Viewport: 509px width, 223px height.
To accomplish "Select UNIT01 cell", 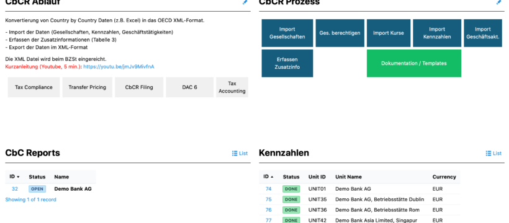I will tap(317, 189).
